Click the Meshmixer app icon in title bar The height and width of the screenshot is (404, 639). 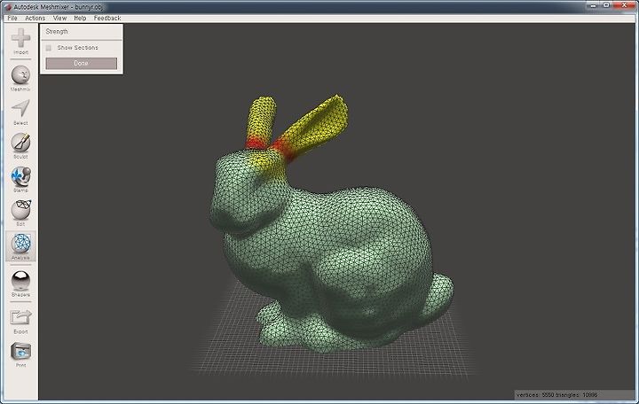coord(7,7)
